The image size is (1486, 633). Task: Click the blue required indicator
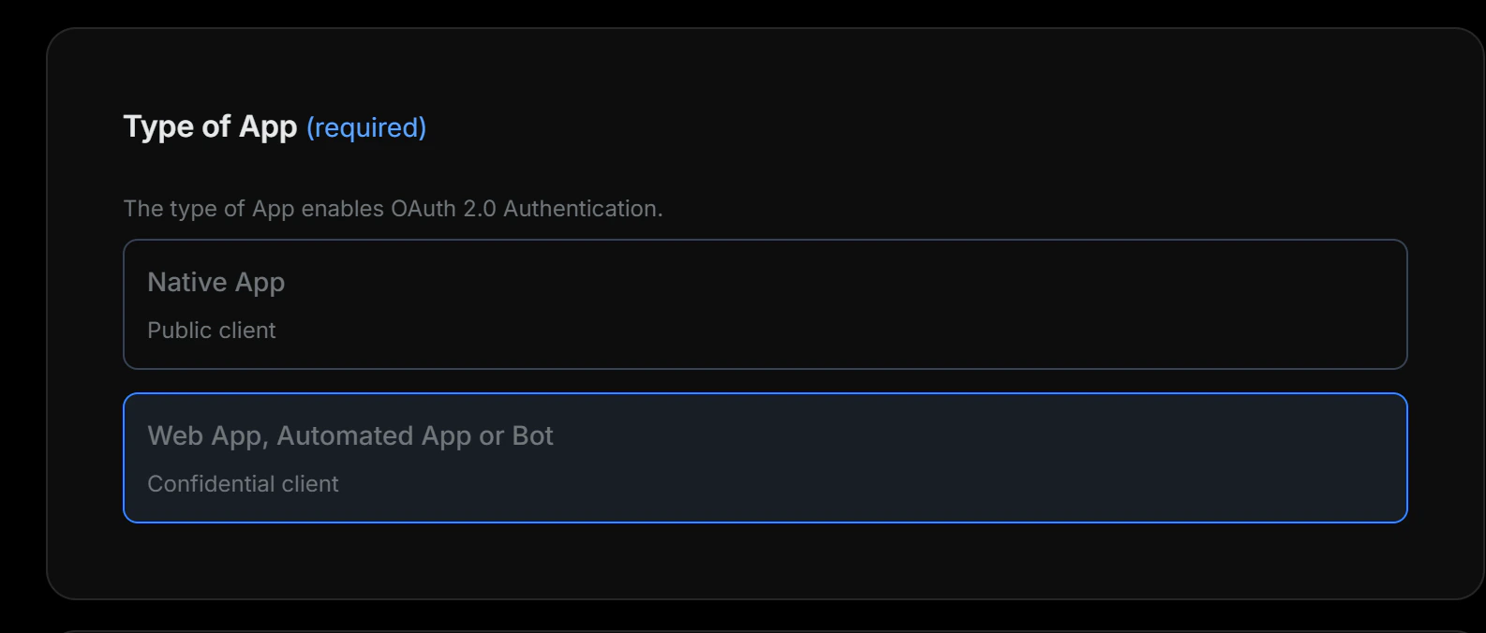(x=368, y=127)
